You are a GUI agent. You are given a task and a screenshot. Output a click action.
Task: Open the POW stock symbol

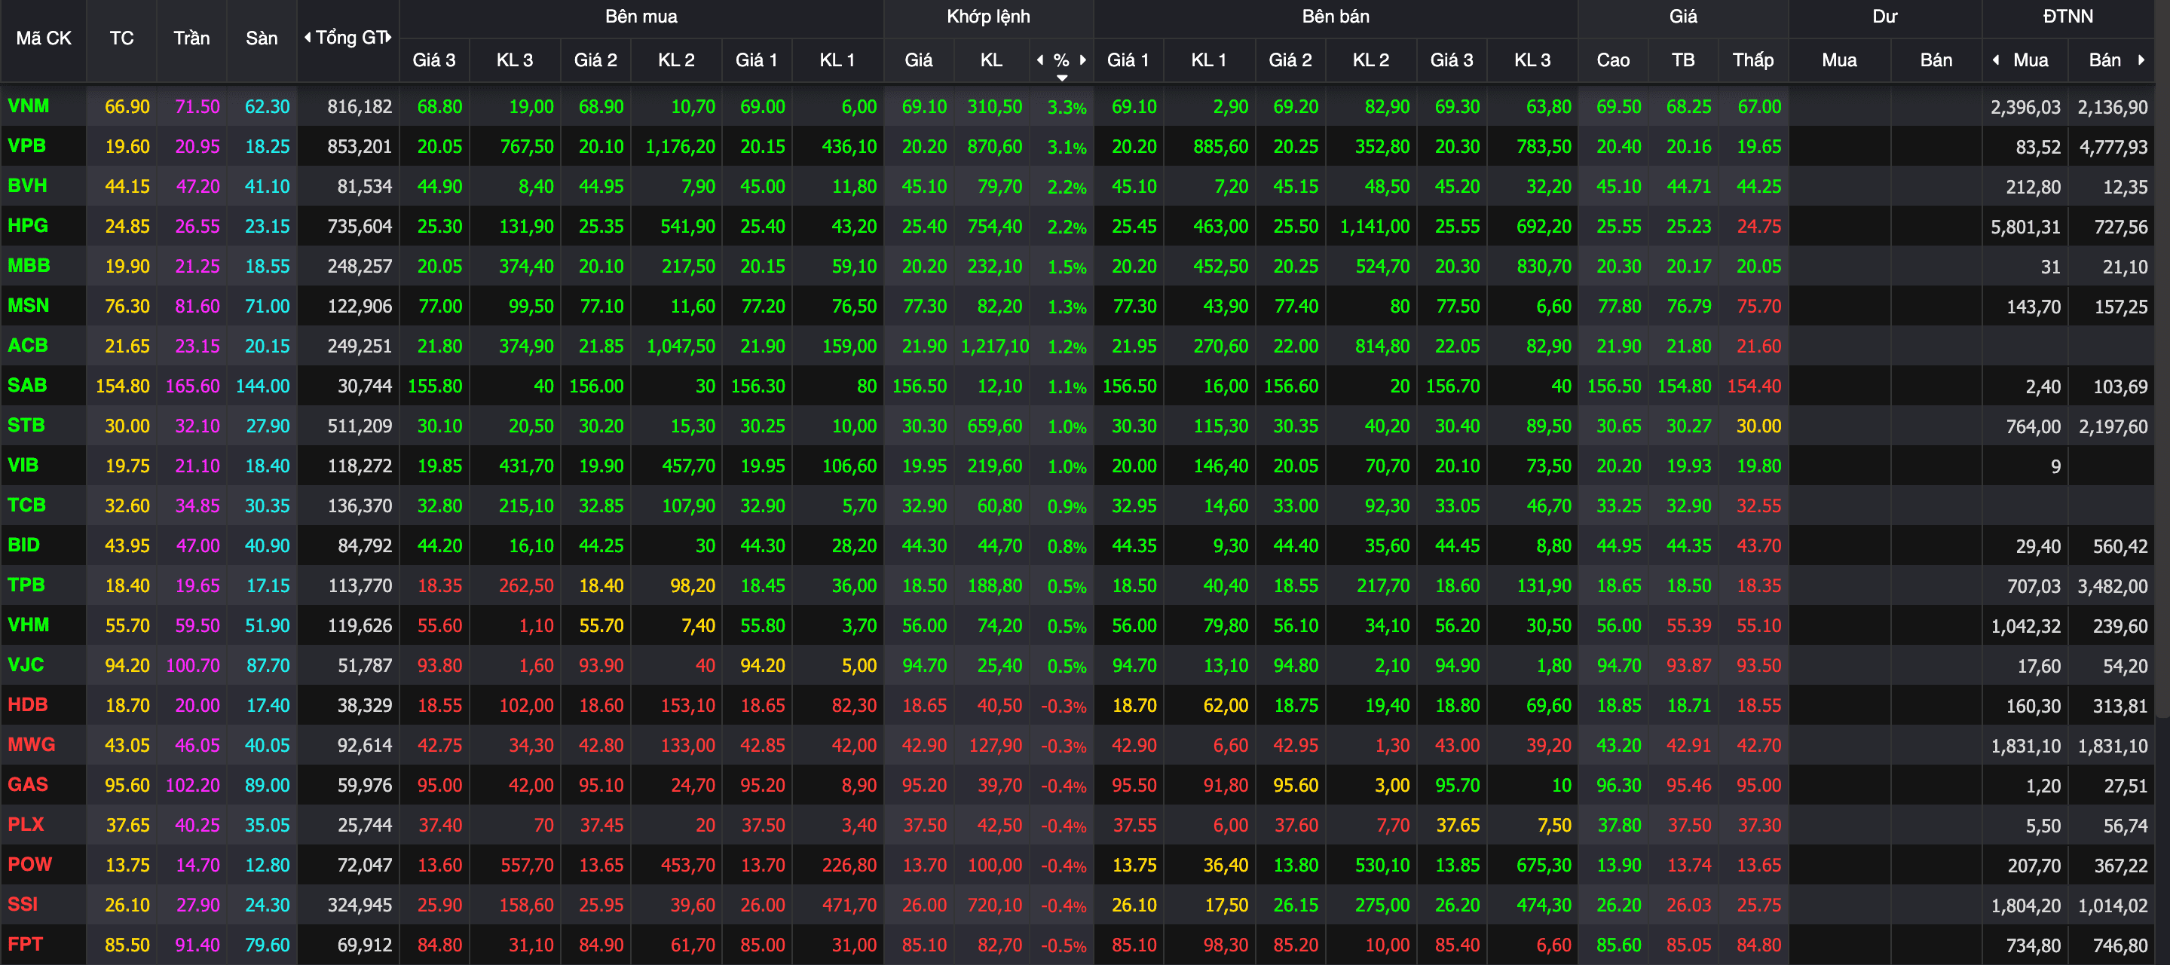pos(30,864)
